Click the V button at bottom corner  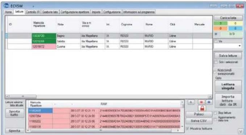(x=241, y=131)
